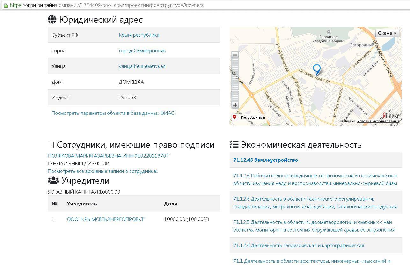The image size is (410, 265).
Task: Open the Крым республика link
Action: (x=139, y=35)
